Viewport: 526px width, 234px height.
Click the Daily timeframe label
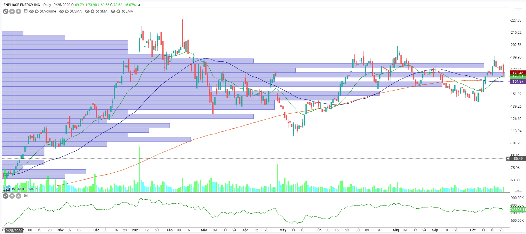click(x=47, y=5)
